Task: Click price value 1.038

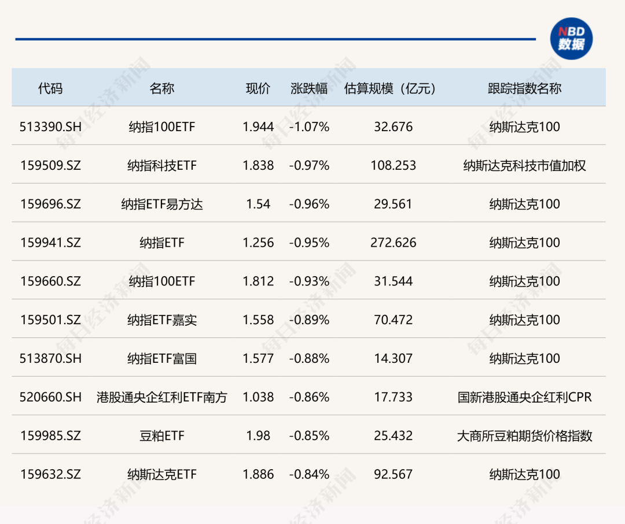Action: [x=258, y=397]
